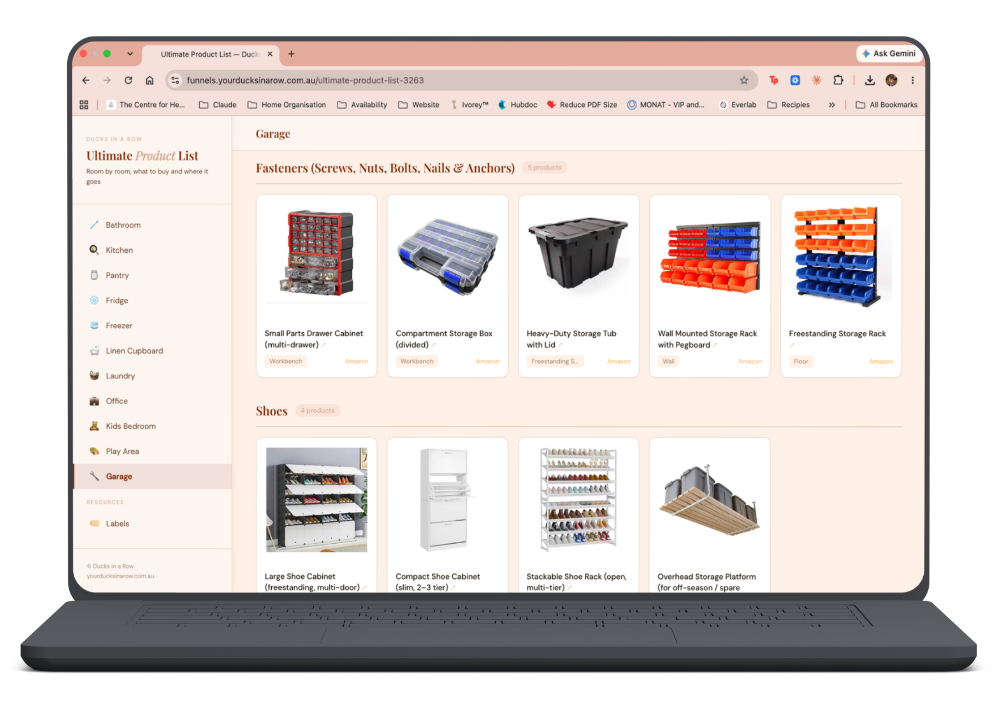
Task: Click the Ask Gemini button
Action: point(889,54)
